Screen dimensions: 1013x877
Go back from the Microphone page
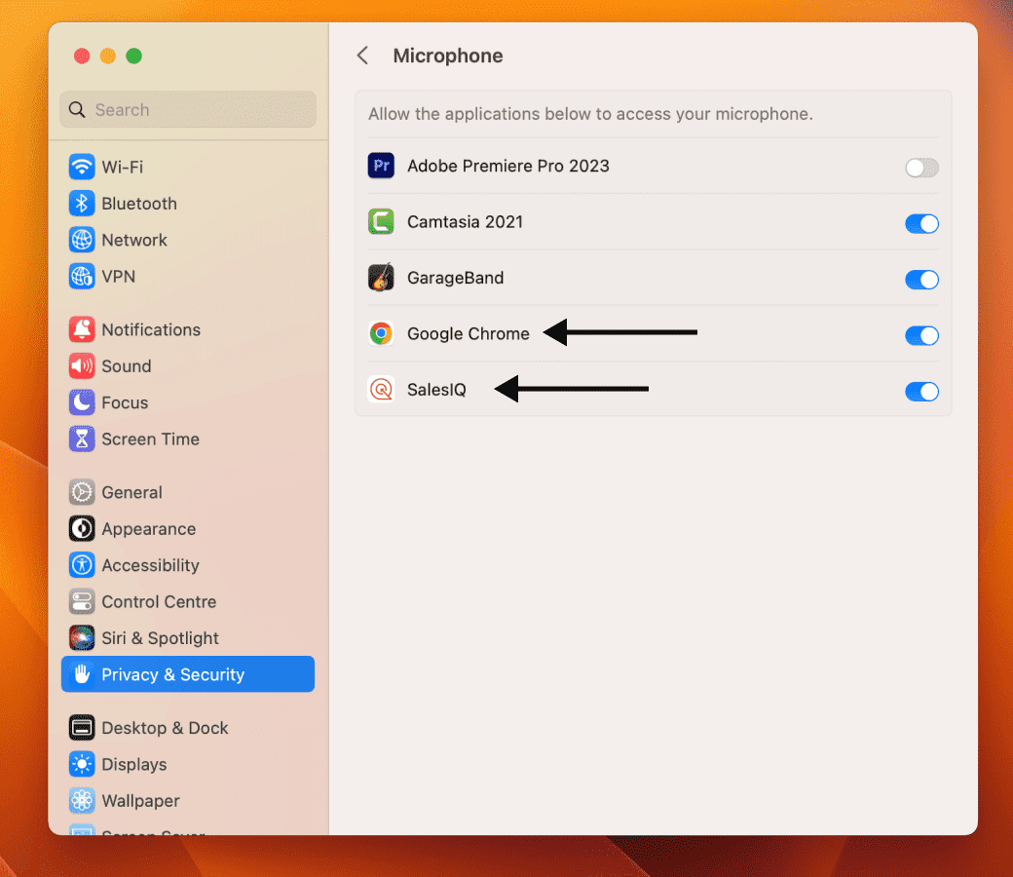tap(363, 56)
